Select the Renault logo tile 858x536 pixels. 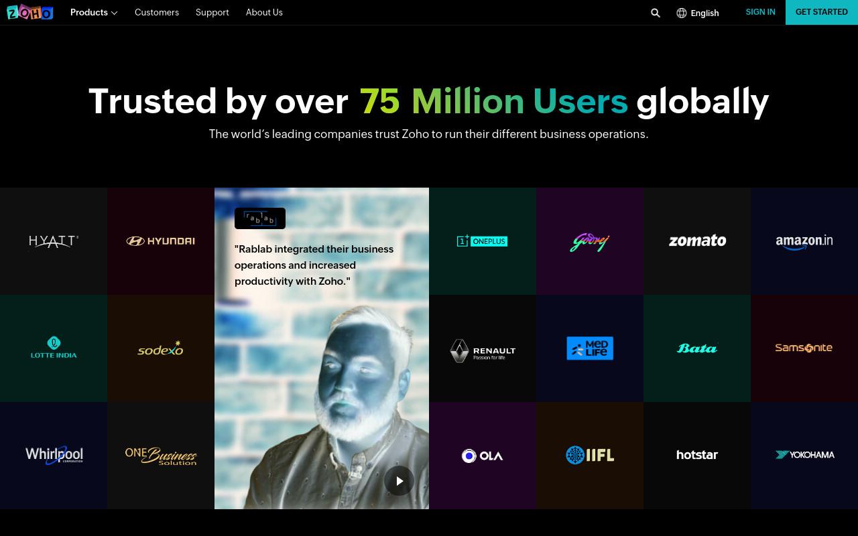(x=483, y=348)
